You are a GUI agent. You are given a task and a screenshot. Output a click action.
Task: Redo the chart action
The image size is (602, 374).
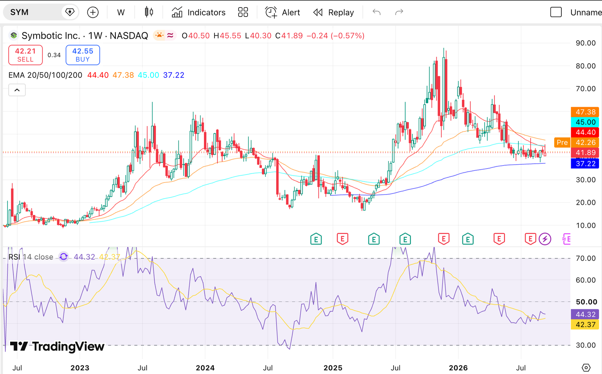[399, 12]
